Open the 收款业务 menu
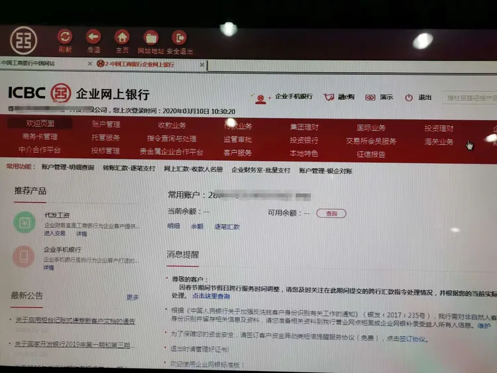This screenshot has width=497, height=373. (172, 125)
